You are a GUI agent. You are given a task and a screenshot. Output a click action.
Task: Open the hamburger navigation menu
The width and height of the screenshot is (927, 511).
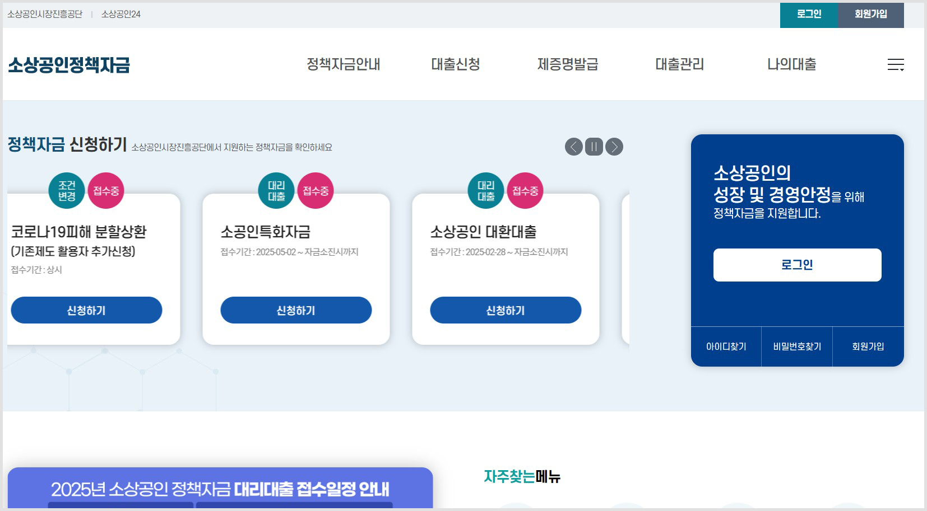tap(896, 65)
